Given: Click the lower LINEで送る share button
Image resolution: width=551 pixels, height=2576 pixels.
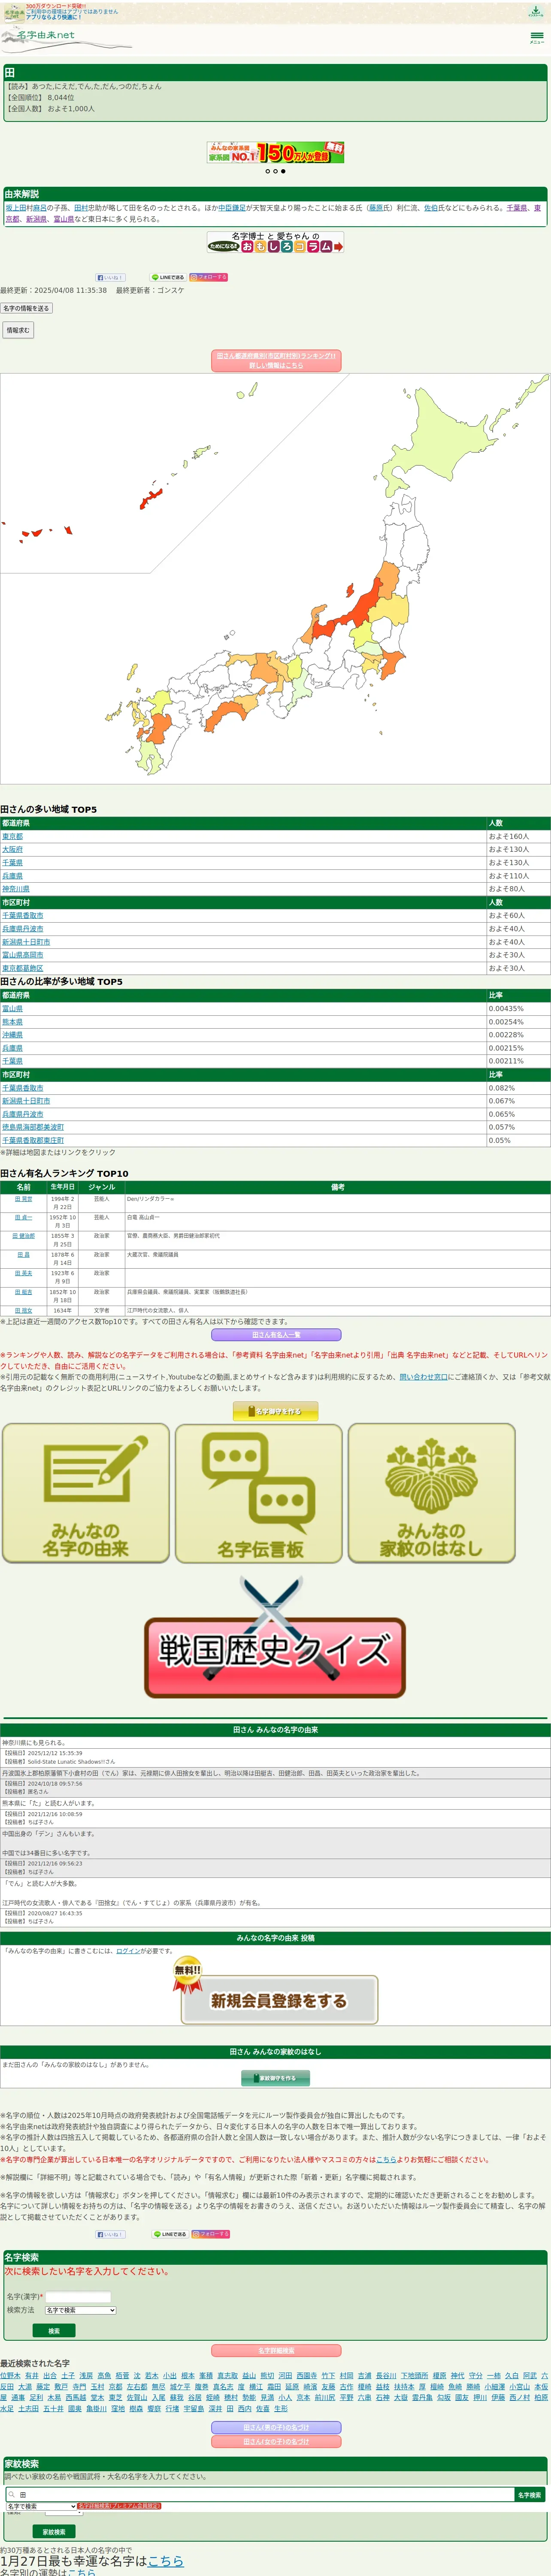Looking at the screenshot, I should tap(169, 2234).
